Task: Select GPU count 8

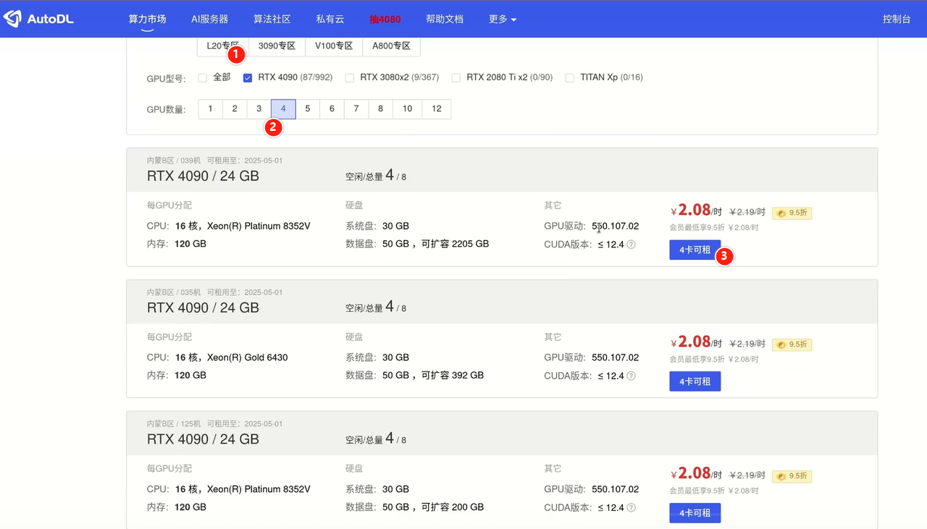Action: tap(380, 109)
